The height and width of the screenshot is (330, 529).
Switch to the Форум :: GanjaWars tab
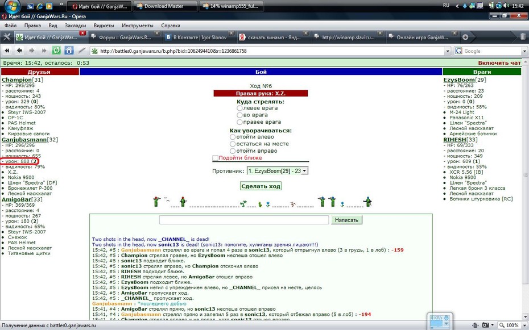[125, 37]
